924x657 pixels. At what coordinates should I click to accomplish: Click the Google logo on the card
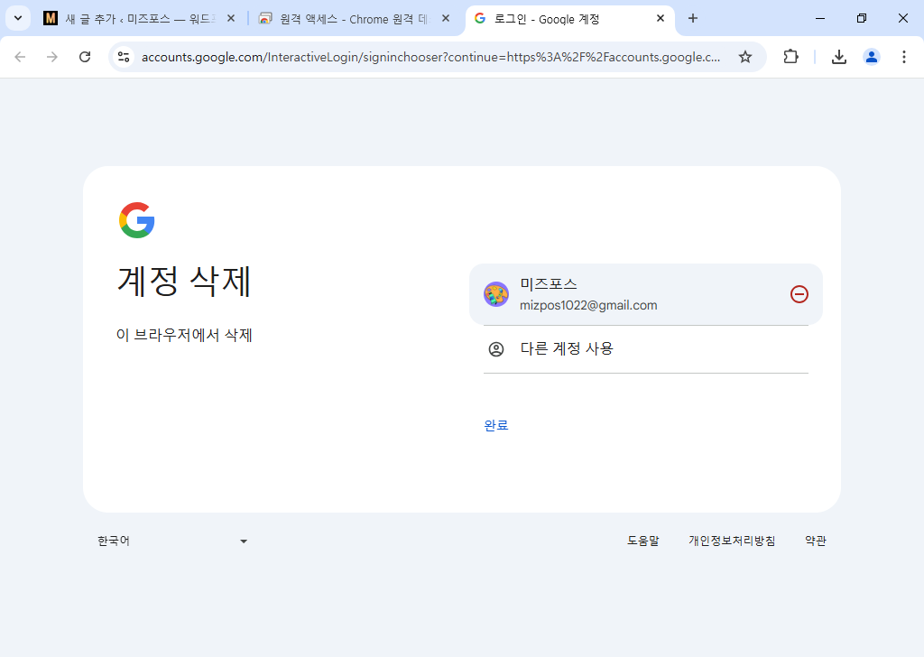click(x=137, y=220)
